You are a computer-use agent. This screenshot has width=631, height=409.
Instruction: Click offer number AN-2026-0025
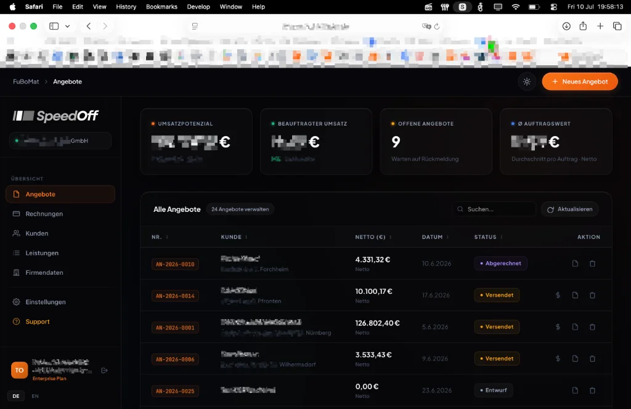point(175,391)
